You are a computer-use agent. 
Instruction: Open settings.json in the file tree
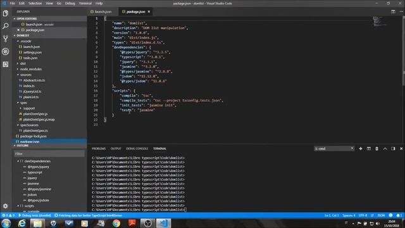(x=32, y=53)
